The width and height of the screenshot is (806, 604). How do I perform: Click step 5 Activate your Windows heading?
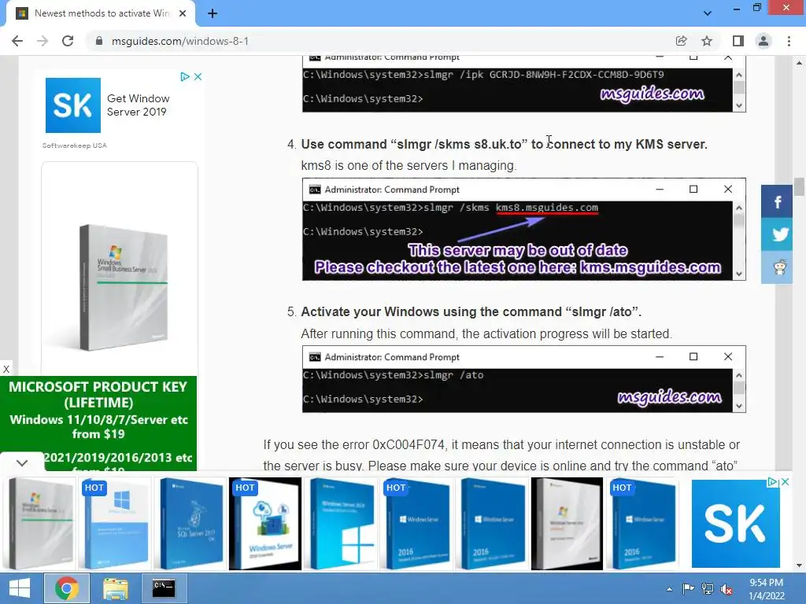point(471,311)
